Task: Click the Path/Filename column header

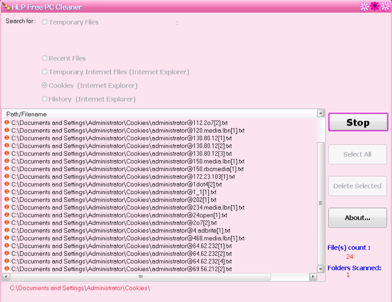Action: tap(159, 114)
